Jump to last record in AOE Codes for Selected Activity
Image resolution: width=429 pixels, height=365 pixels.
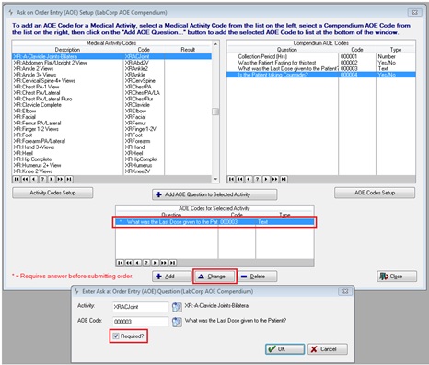point(173,263)
